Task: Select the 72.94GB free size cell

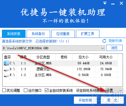Action: pos(106,69)
